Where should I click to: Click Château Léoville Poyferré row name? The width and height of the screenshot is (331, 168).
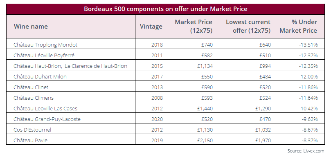point(44,56)
